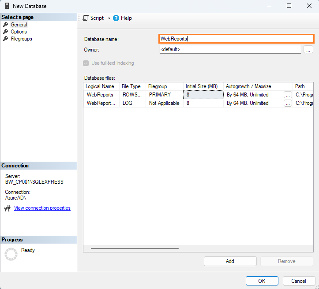Open the Filegroups page
Viewport: 319px width, 289px height.
pyautogui.click(x=21, y=39)
